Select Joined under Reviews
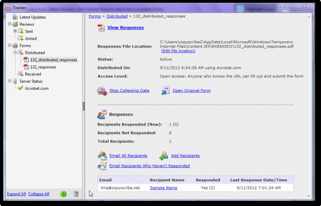 point(31,39)
